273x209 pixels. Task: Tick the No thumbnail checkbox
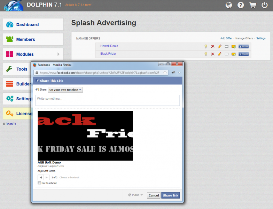tap(39, 183)
